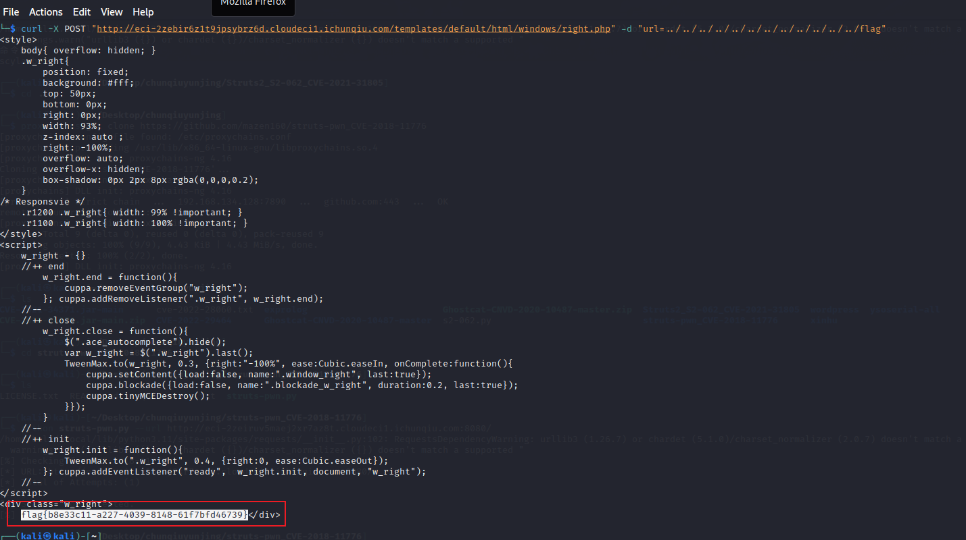Open the Help menu
The image size is (966, 540).
tap(143, 12)
